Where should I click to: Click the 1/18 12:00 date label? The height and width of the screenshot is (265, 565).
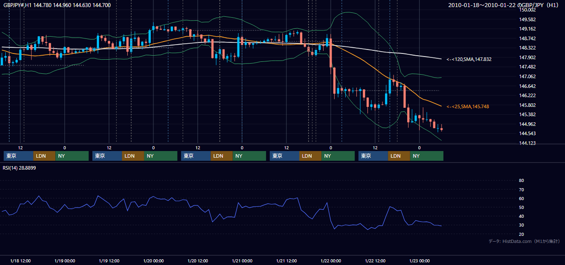pyautogui.click(x=20, y=261)
